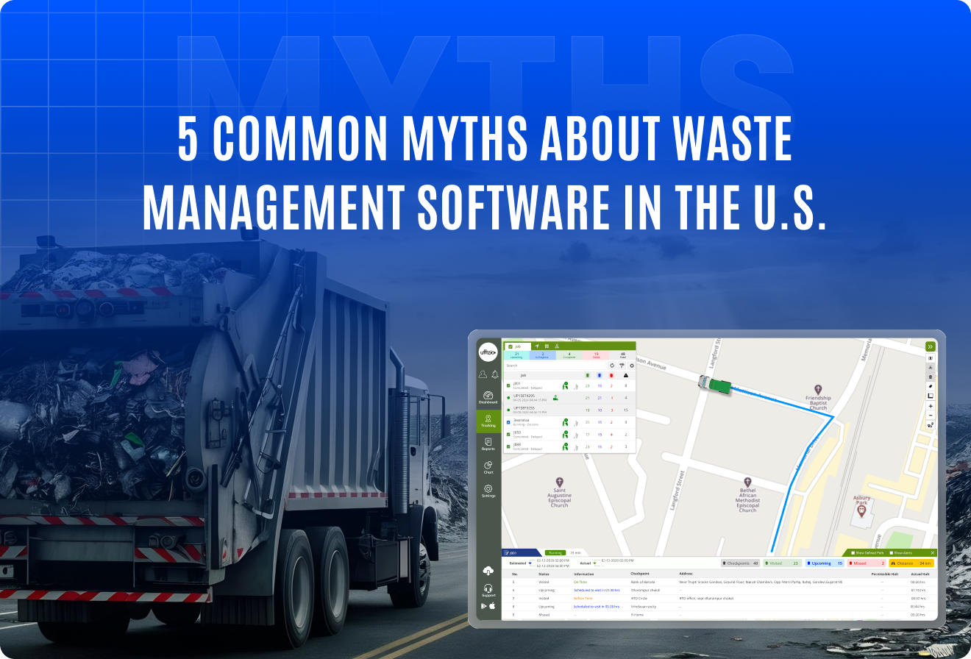Open Support headset icon in sidebar
Screen dimensions: 971x659
pos(488,591)
